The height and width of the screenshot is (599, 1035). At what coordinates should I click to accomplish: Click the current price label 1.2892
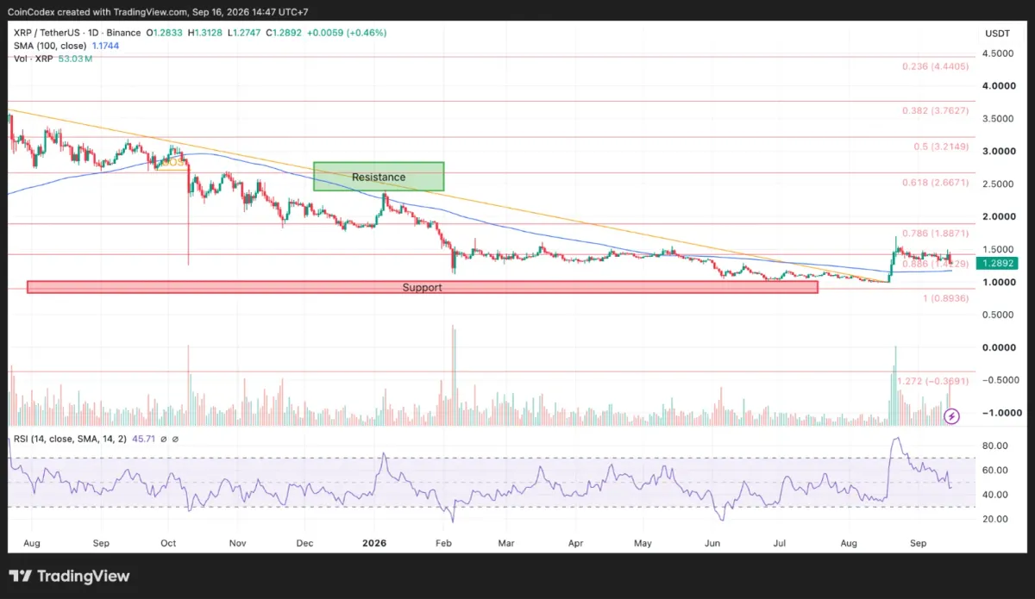tap(998, 264)
